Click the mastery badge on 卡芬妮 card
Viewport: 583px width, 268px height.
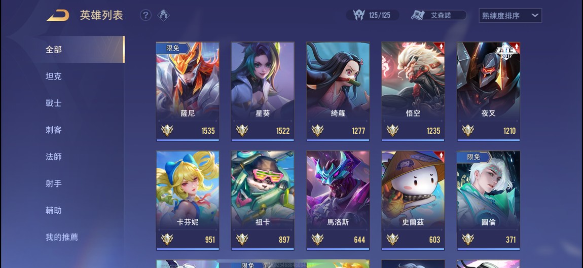coord(167,240)
